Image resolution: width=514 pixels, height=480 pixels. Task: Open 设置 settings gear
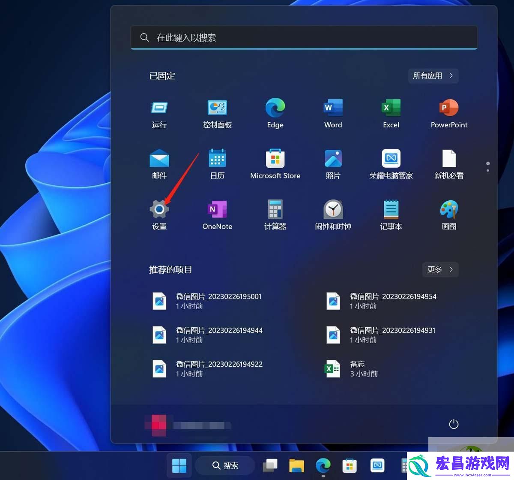click(159, 215)
